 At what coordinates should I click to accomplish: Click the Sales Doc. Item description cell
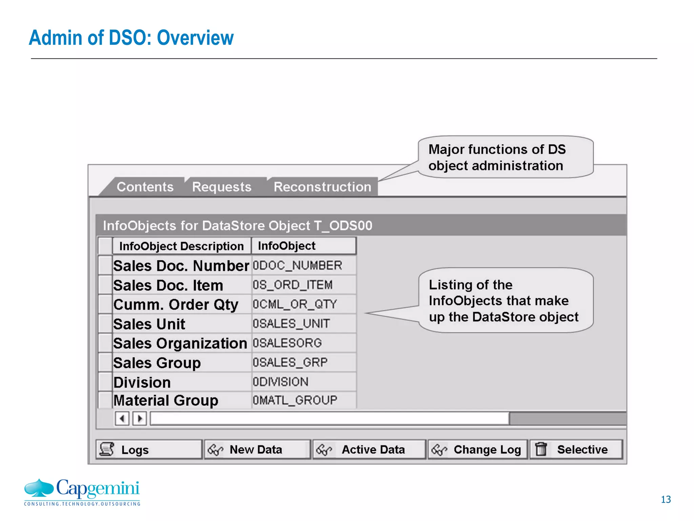tap(182, 285)
